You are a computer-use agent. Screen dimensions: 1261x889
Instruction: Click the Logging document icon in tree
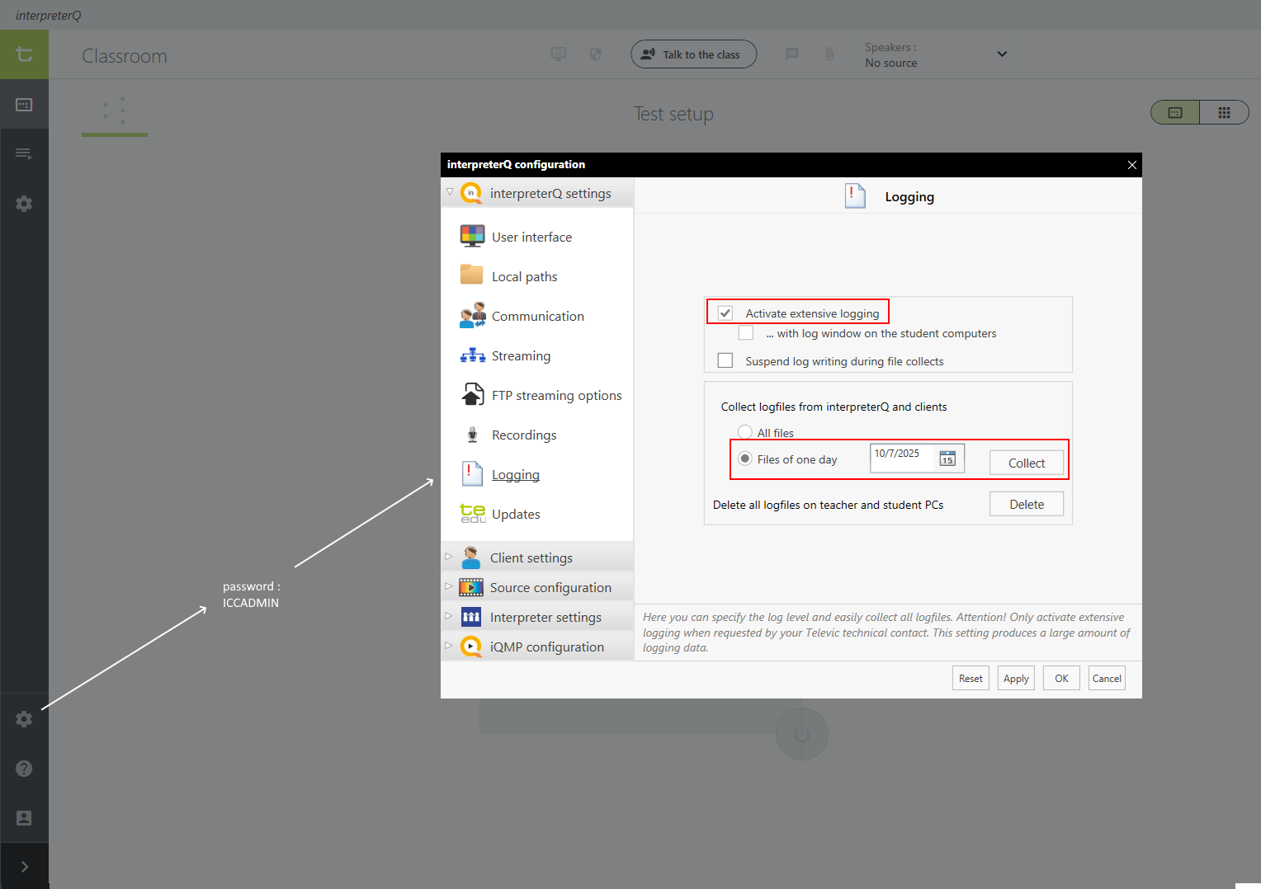click(x=472, y=474)
